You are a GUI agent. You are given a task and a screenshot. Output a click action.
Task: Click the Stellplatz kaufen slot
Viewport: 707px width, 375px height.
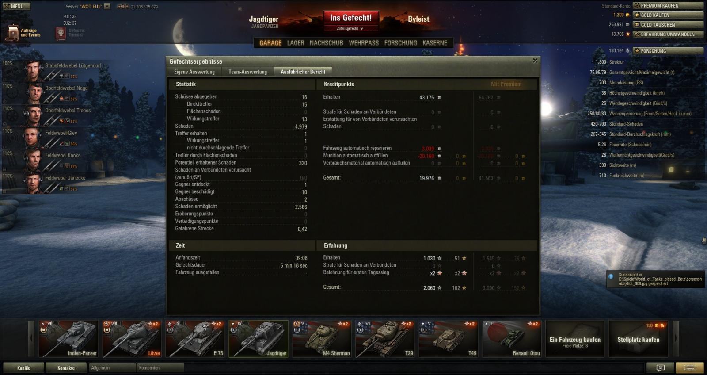pos(638,339)
